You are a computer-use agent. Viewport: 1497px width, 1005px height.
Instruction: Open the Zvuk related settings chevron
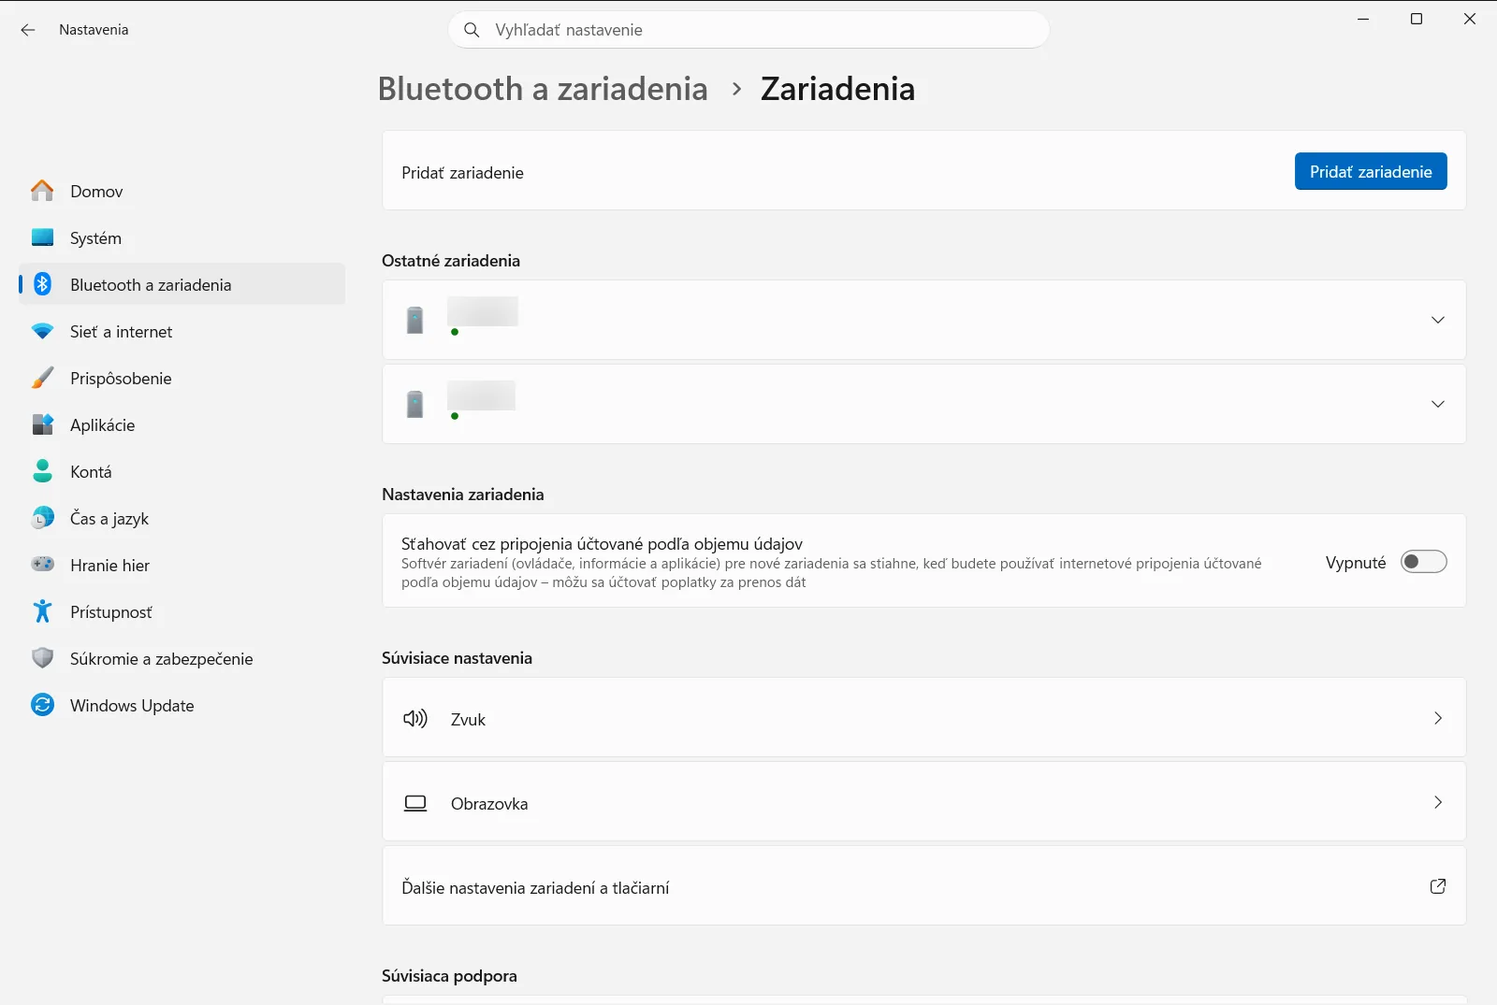(1438, 718)
